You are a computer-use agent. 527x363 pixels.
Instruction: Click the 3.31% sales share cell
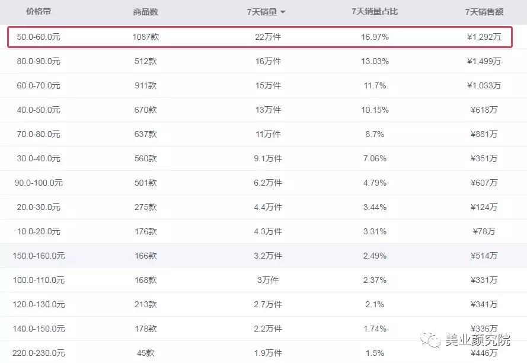(375, 231)
